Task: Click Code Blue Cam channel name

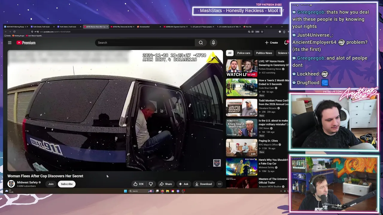Action: point(266,88)
